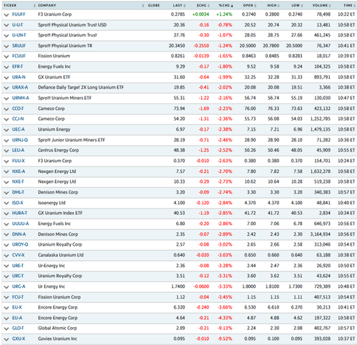Open the NXE-A ticker link
The width and height of the screenshot is (357, 345).
tap(19, 171)
